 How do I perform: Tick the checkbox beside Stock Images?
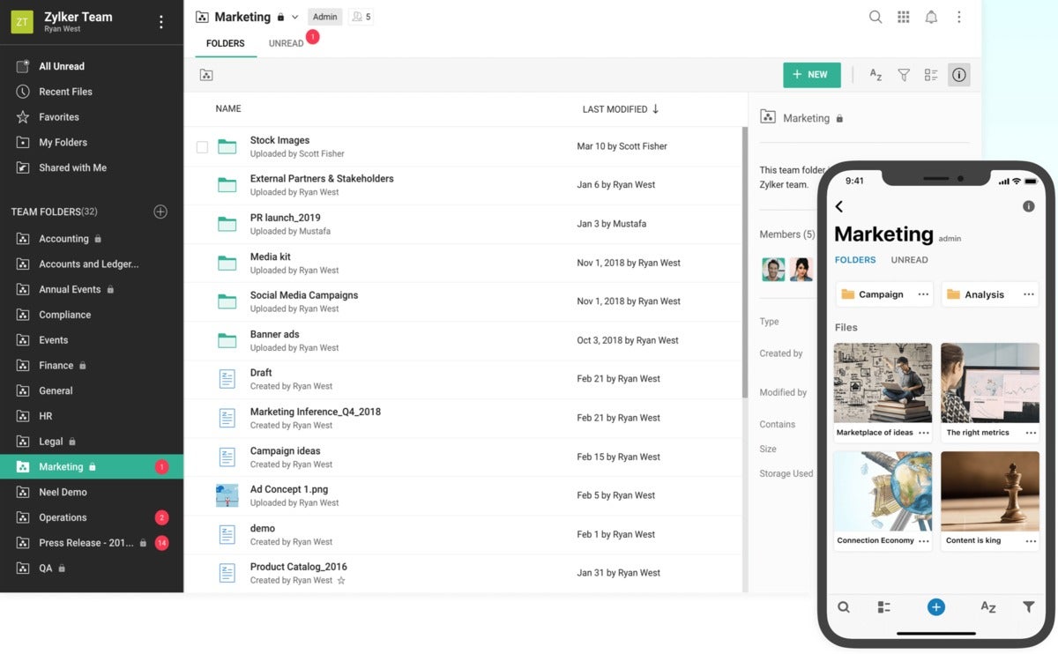[x=202, y=147]
